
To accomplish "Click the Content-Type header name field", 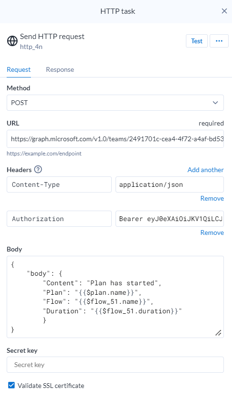I will click(59, 184).
